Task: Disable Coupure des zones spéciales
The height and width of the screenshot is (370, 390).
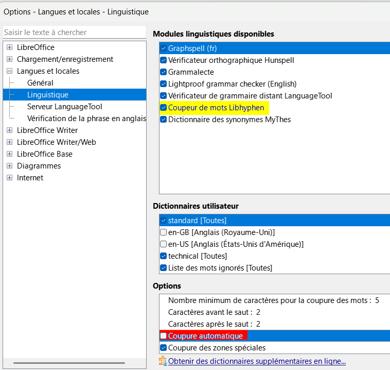Action: pos(164,347)
